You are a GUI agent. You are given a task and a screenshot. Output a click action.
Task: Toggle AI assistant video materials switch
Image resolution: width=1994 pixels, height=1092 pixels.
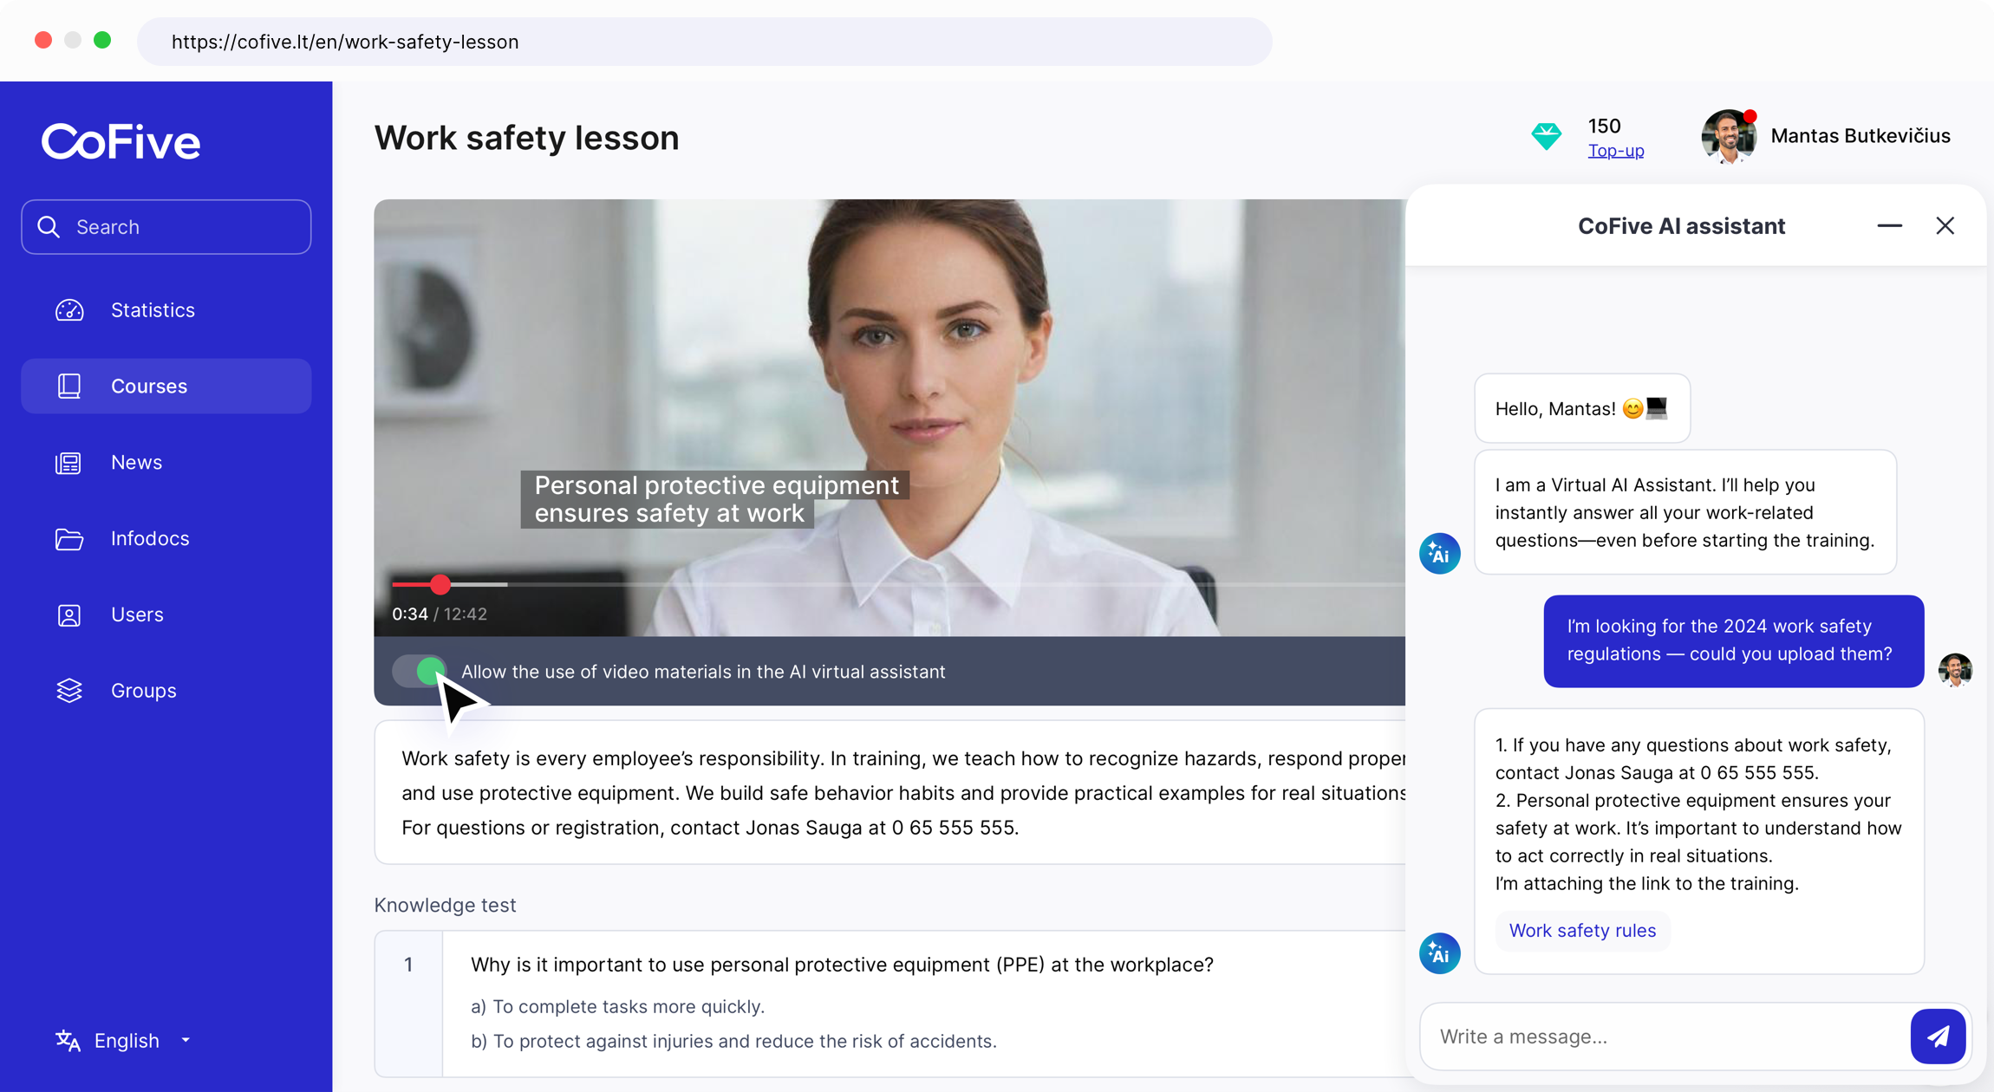coord(420,672)
